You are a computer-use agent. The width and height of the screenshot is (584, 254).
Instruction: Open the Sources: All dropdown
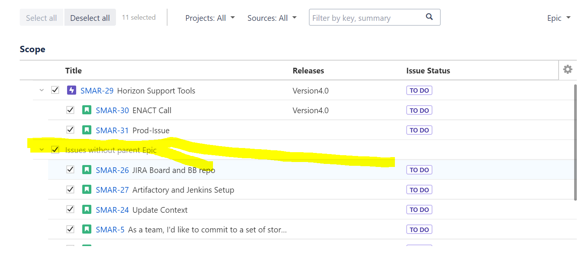click(272, 18)
